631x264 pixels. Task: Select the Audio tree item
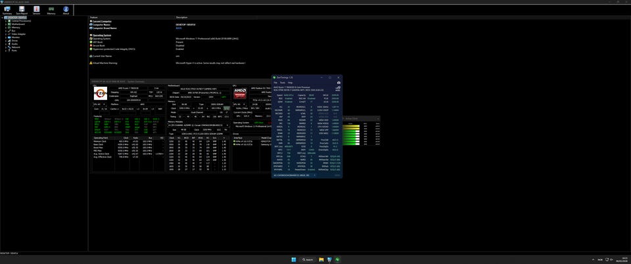pos(14,43)
